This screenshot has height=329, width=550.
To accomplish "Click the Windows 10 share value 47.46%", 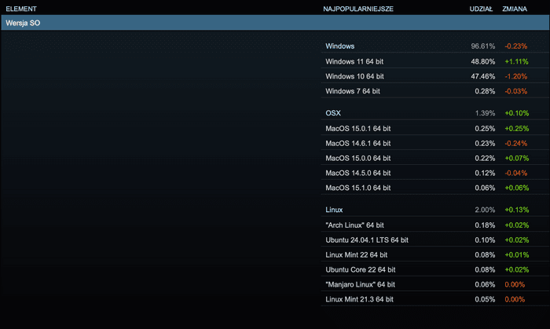I will pyautogui.click(x=483, y=76).
